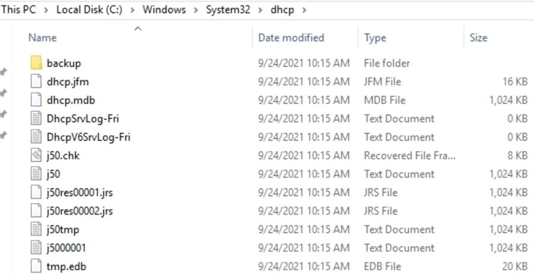This screenshot has height=278, width=534.
Task: Expand the chevron after dhcp breadcrumb
Action: click(305, 11)
